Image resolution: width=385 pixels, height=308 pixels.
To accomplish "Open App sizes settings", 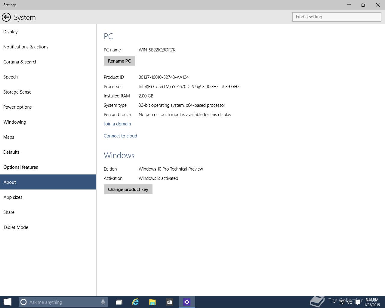I will [x=48, y=197].
